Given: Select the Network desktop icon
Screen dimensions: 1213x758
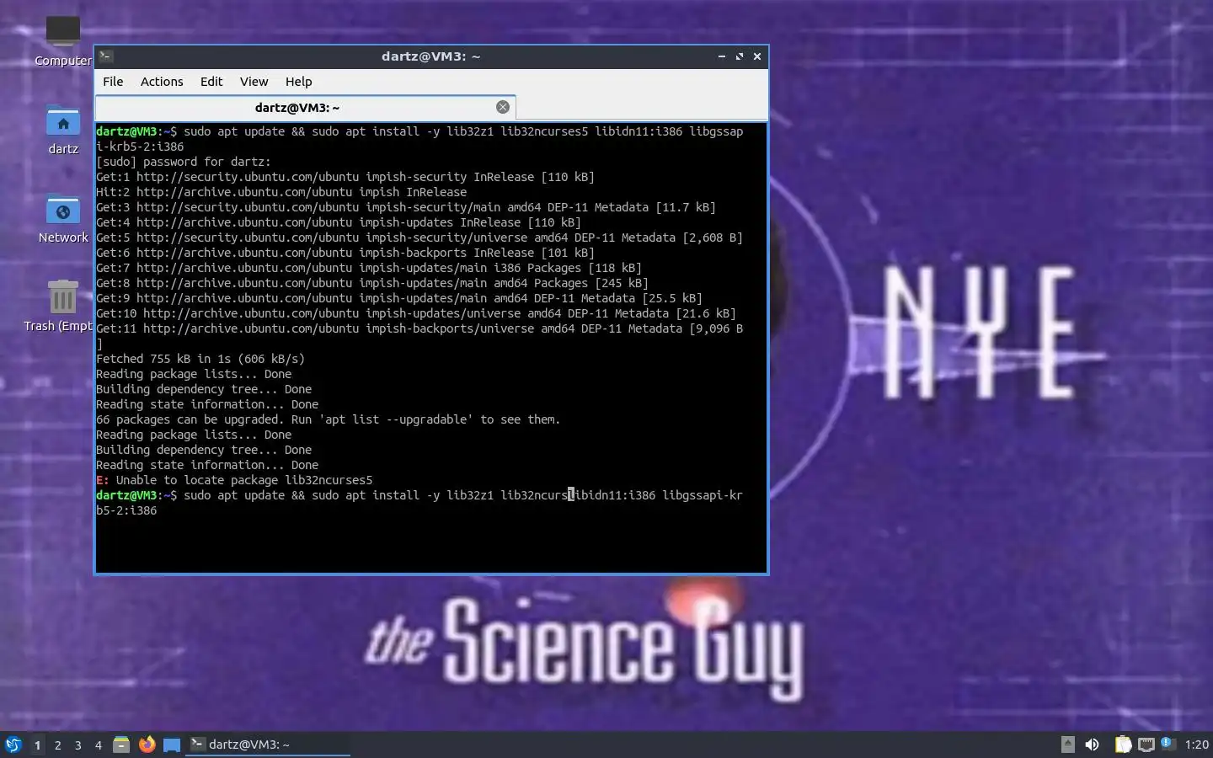Looking at the screenshot, I should click(63, 219).
